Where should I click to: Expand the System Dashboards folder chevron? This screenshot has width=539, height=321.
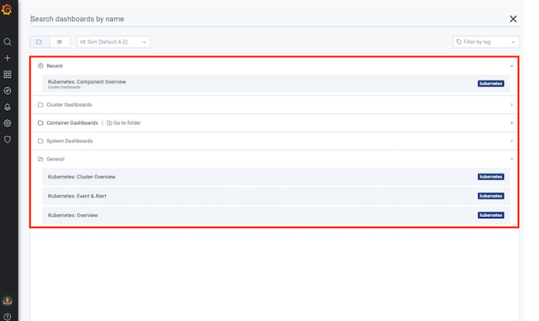click(x=512, y=141)
